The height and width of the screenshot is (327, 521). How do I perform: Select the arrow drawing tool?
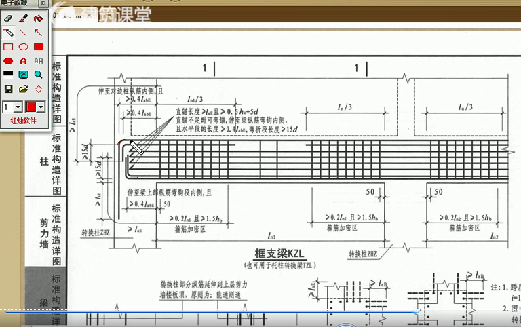tap(39, 33)
